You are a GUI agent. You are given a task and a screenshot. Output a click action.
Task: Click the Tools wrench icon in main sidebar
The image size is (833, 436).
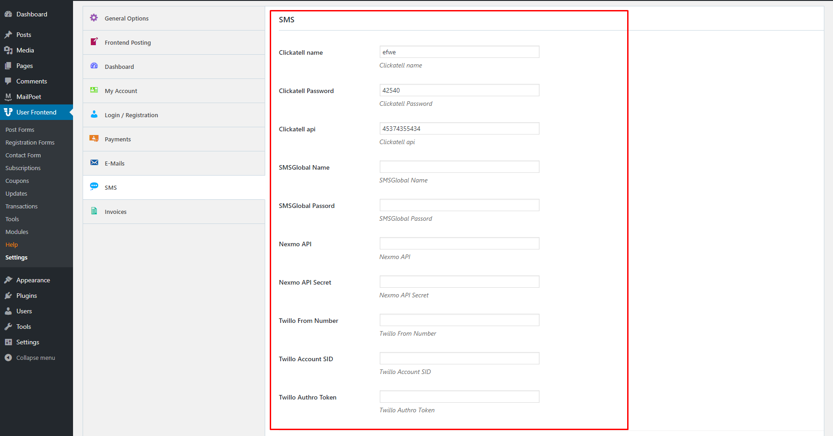[8, 327]
